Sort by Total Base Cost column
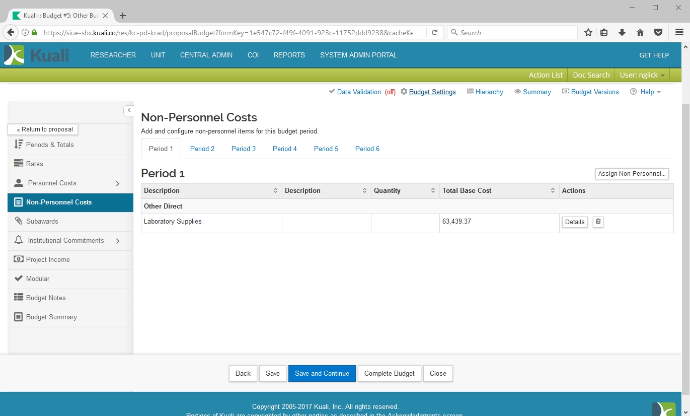The width and height of the screenshot is (690, 416). tap(553, 190)
